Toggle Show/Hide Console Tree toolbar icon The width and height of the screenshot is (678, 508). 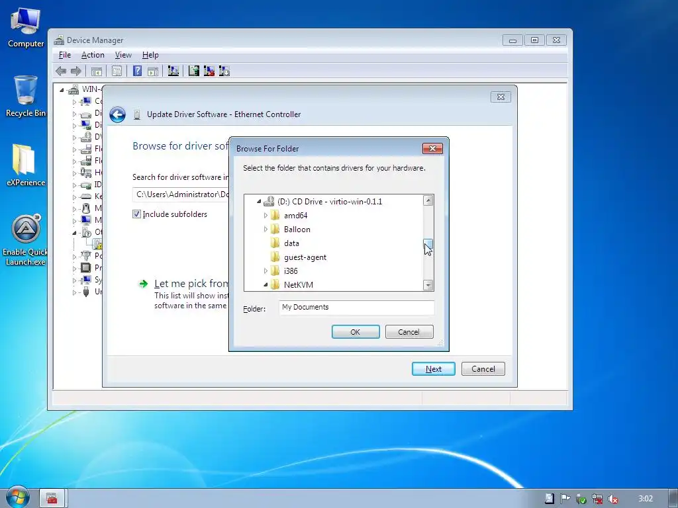pos(97,71)
